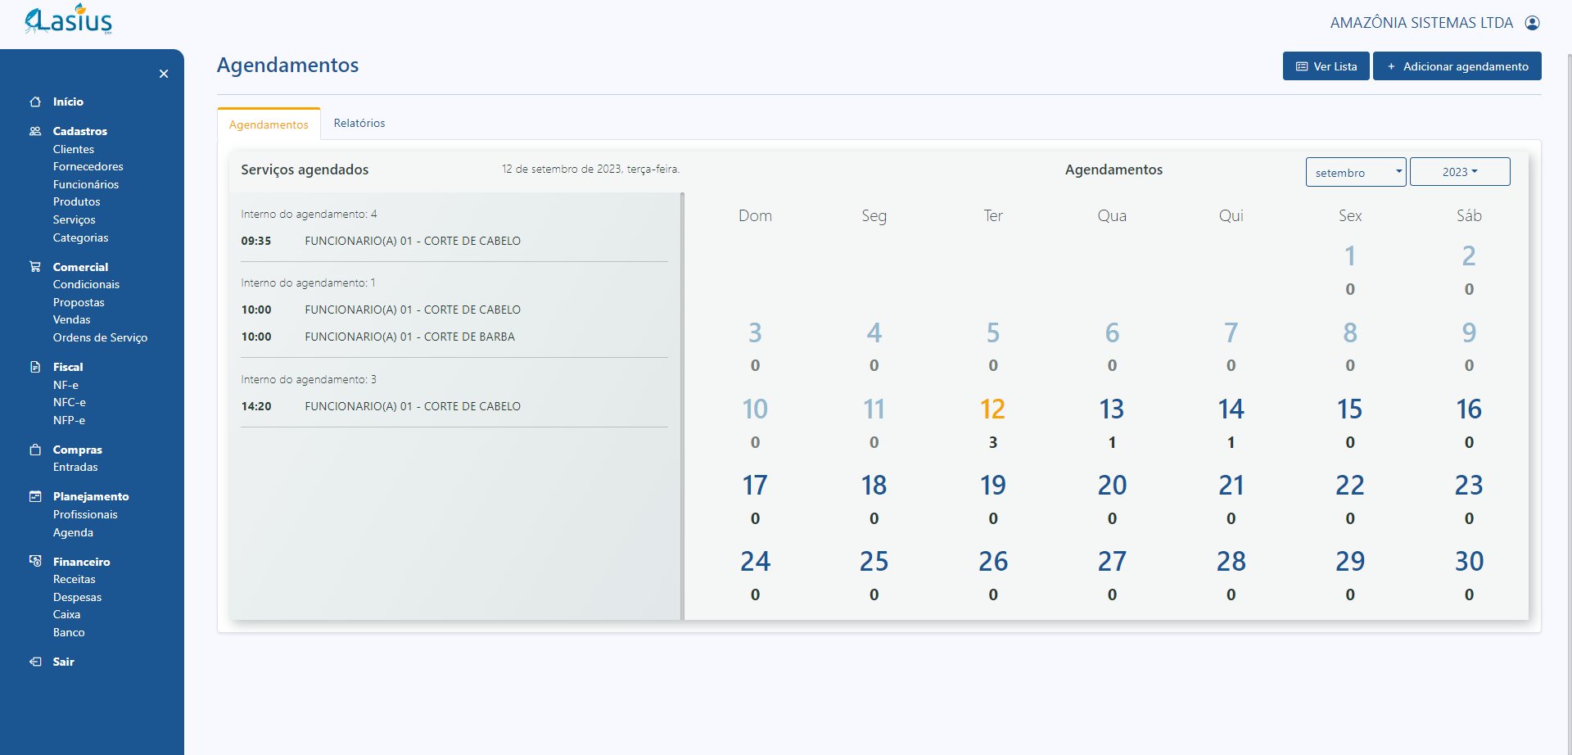Click the Financeiro money icon
This screenshot has width=1572, height=755.
pos(35,561)
